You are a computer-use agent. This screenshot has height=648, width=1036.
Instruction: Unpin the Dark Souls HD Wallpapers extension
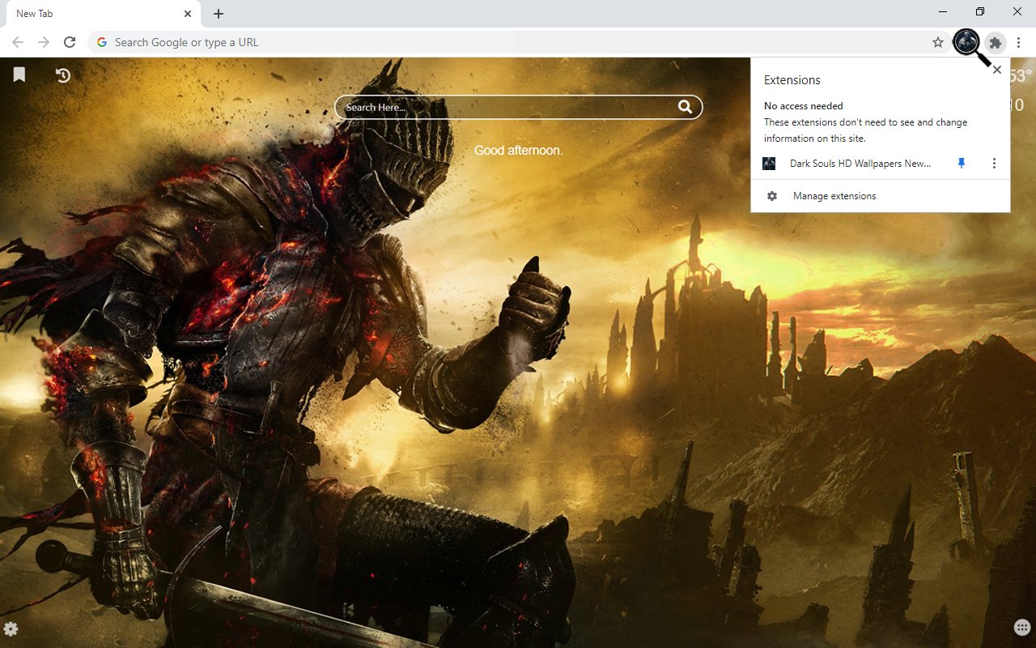[962, 164]
